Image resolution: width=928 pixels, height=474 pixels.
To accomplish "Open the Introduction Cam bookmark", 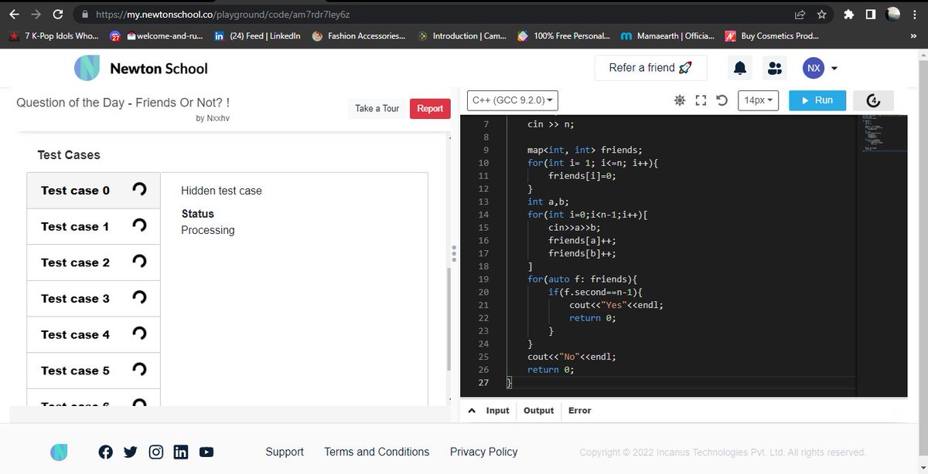I will click(x=462, y=36).
